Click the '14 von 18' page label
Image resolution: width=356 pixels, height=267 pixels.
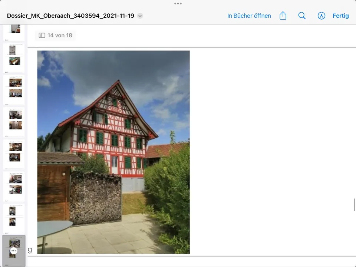coord(60,35)
